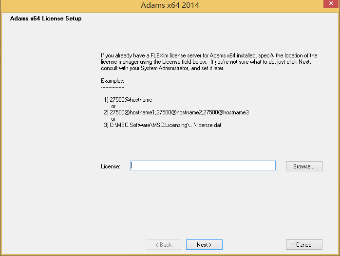Click the Adams x64 License Setup heading
340x256 pixels.
[x=46, y=18]
